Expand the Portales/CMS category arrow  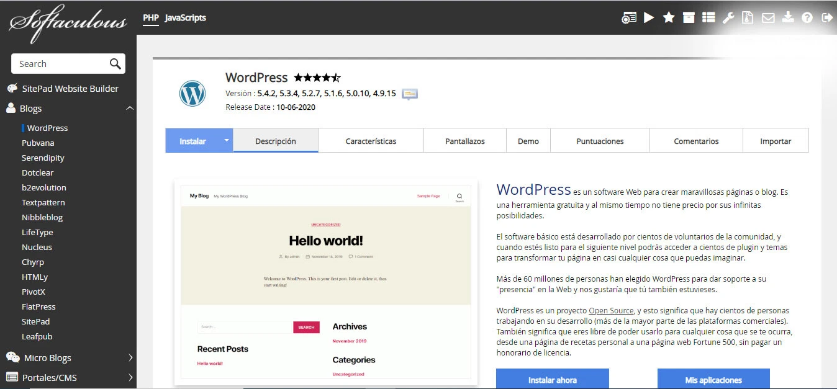[x=130, y=377]
